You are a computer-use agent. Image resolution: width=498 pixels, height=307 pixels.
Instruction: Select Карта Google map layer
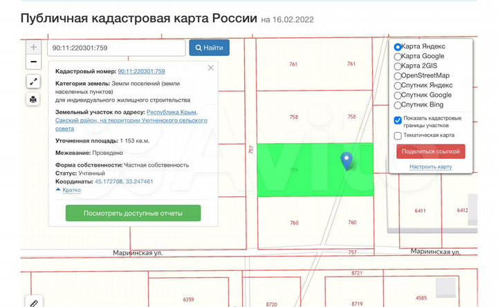click(398, 57)
